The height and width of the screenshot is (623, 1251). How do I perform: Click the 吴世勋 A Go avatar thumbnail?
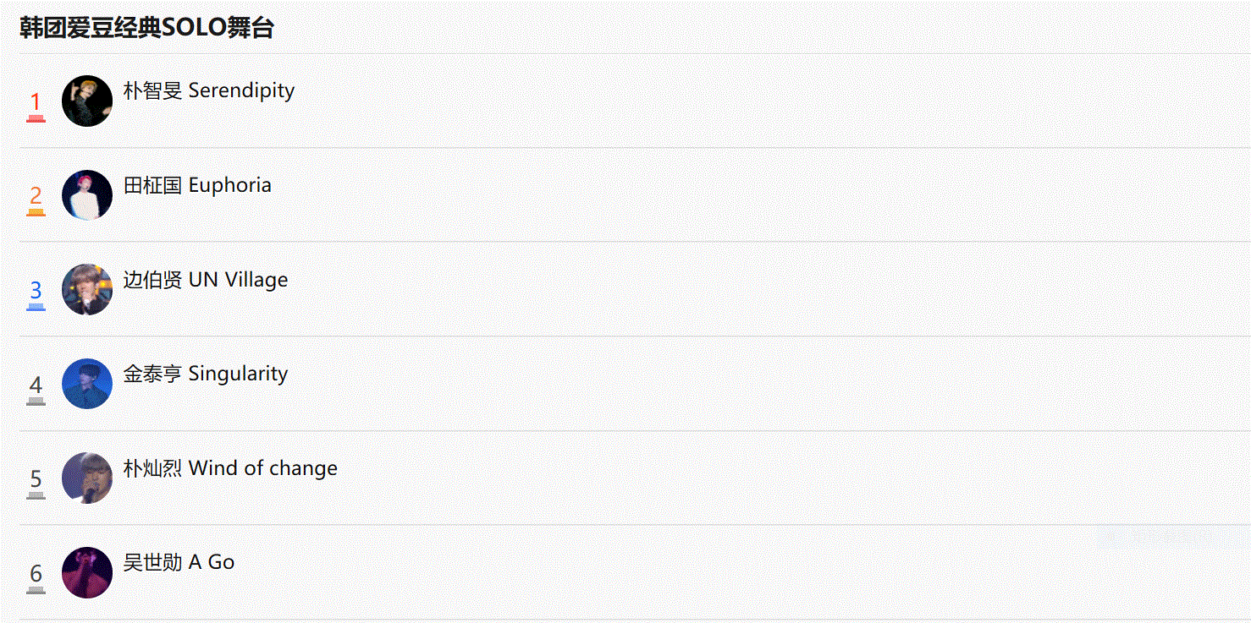(87, 572)
